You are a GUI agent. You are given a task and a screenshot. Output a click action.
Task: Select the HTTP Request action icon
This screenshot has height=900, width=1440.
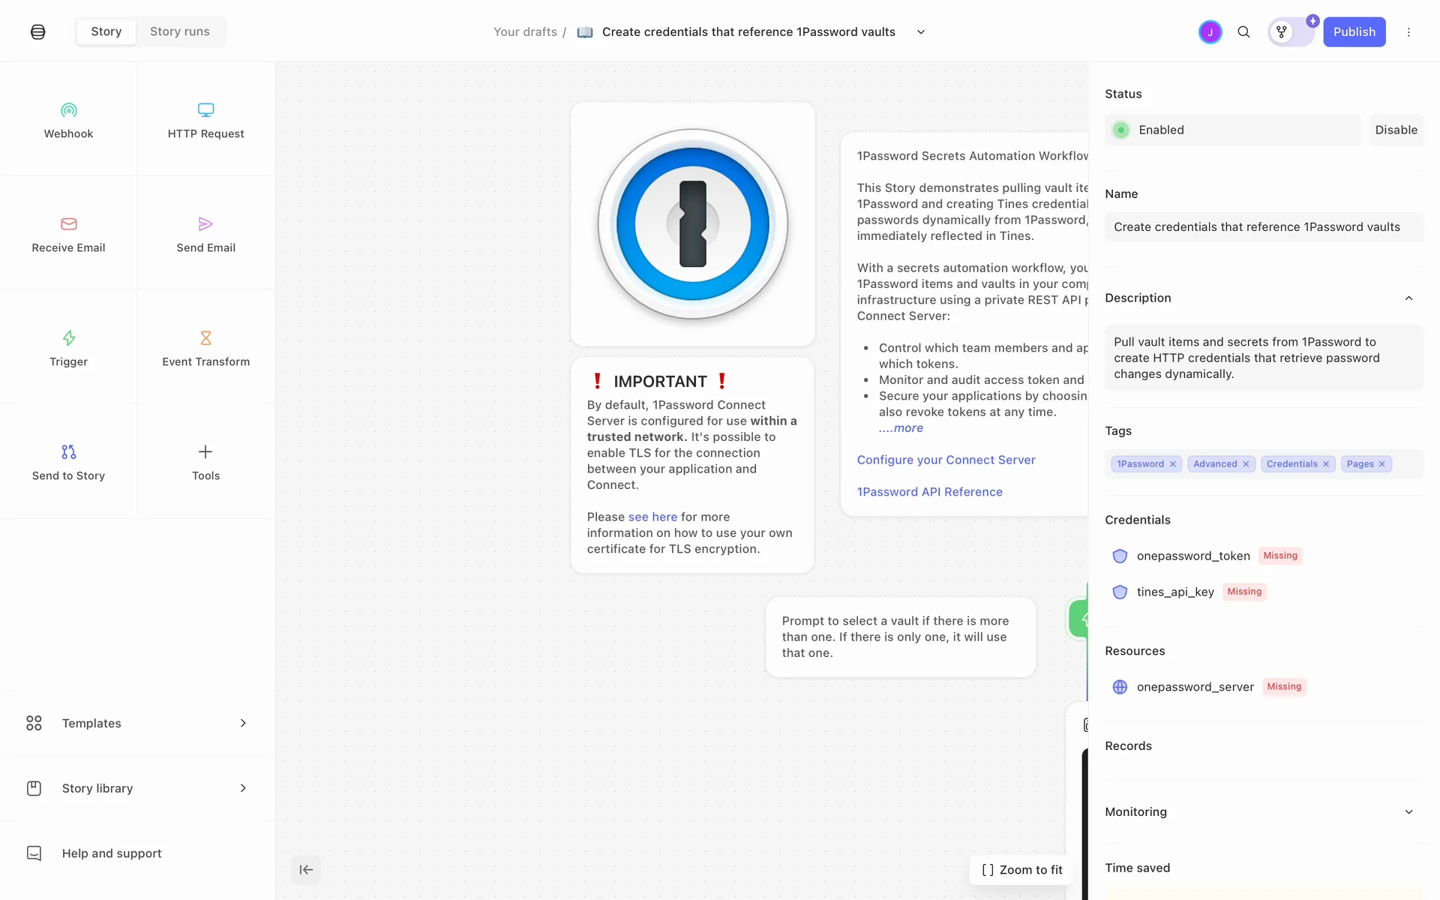(205, 110)
